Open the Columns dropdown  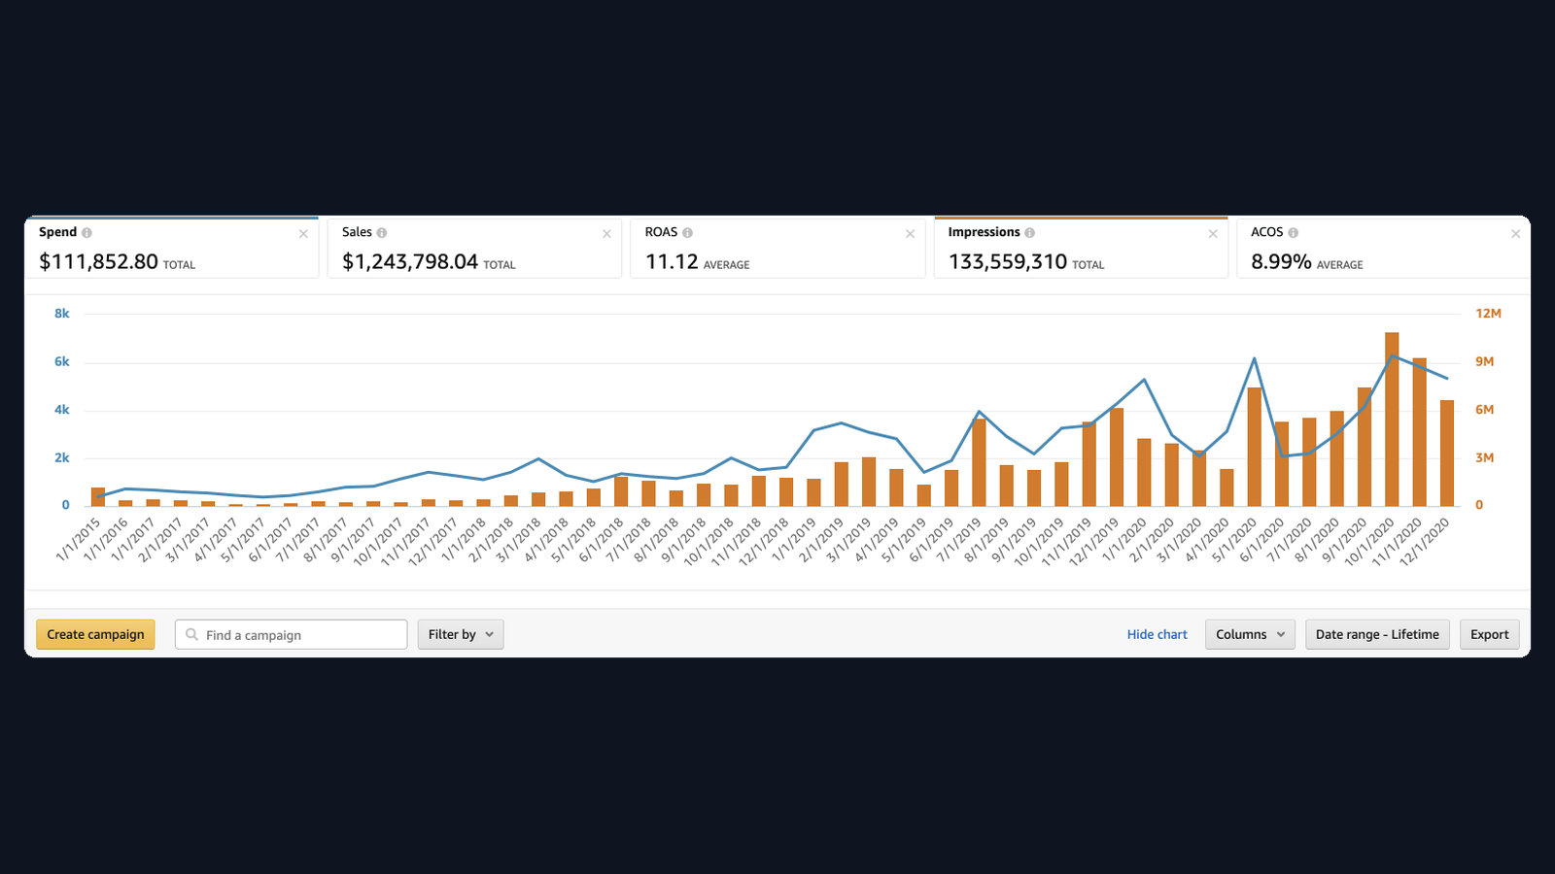point(1250,634)
